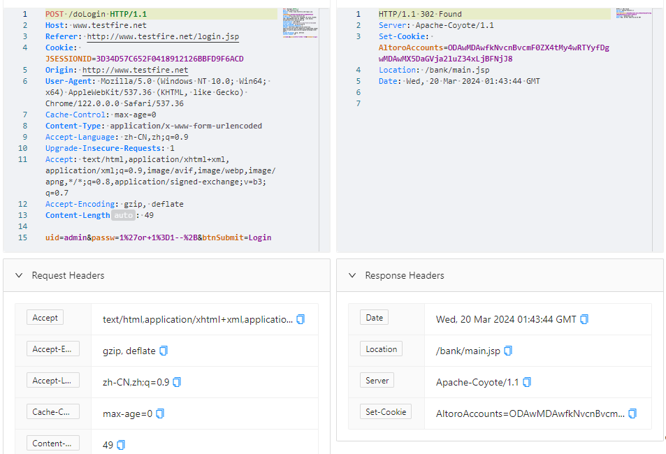Click the Location response header tag

point(381,349)
